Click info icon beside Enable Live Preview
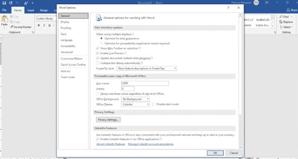Screen dimensions: 298x159 125,53
